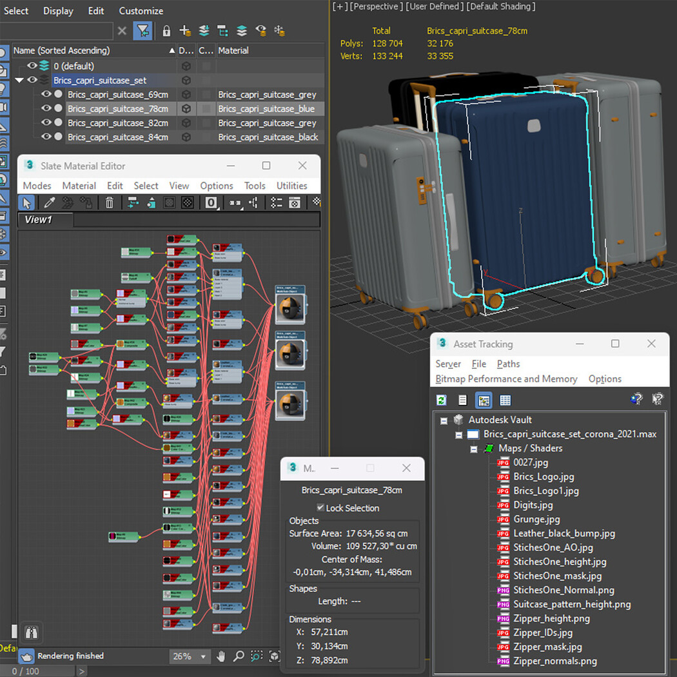Screen dimensions: 677x677
Task: Collapse the Maps / Shaders tree node
Action: tap(473, 449)
